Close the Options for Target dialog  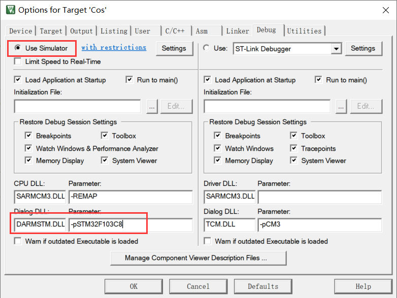tap(386, 10)
